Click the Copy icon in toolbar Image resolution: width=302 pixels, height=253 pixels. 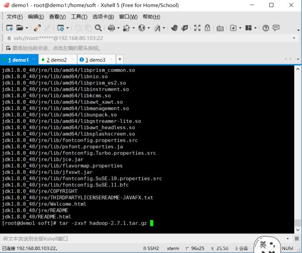(x=78, y=28)
